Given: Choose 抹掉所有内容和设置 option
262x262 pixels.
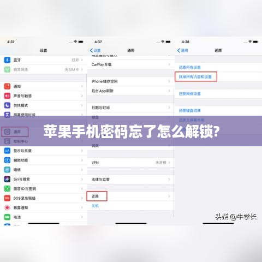Looking at the screenshot, I should (195, 77).
